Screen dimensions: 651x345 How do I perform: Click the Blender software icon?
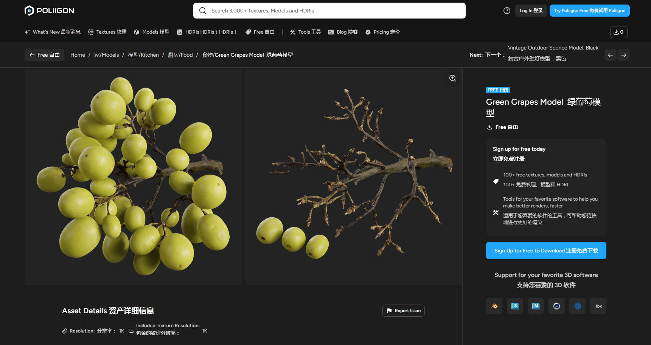click(494, 306)
